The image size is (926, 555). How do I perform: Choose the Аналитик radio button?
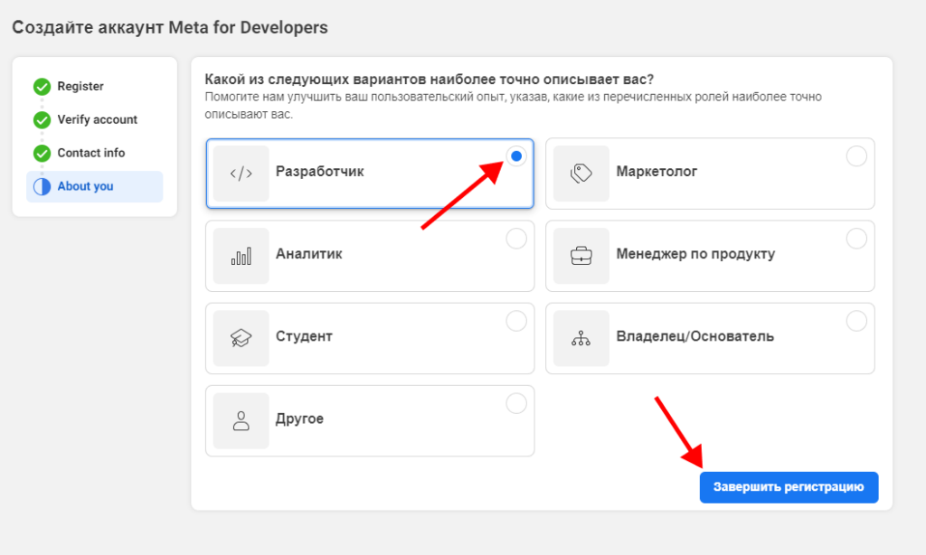[516, 239]
